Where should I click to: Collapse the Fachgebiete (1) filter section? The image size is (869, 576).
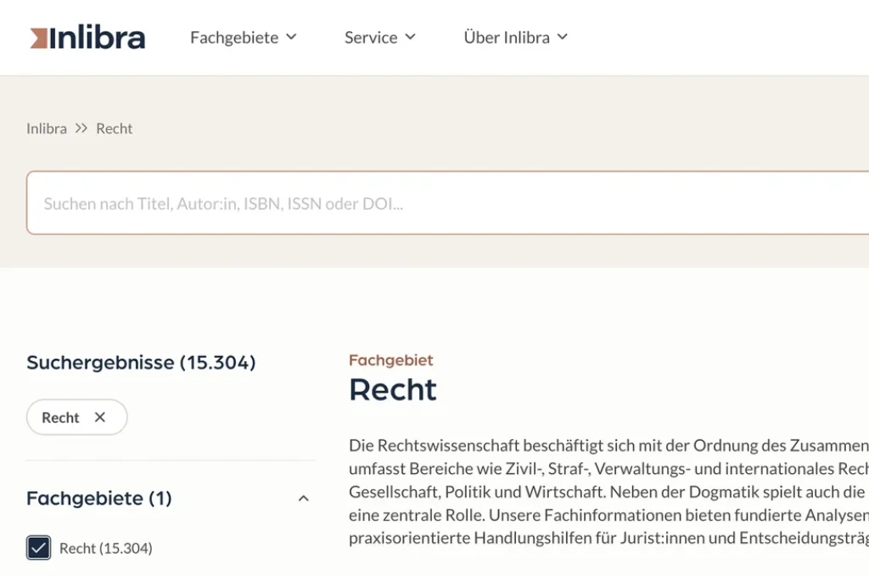click(x=304, y=499)
